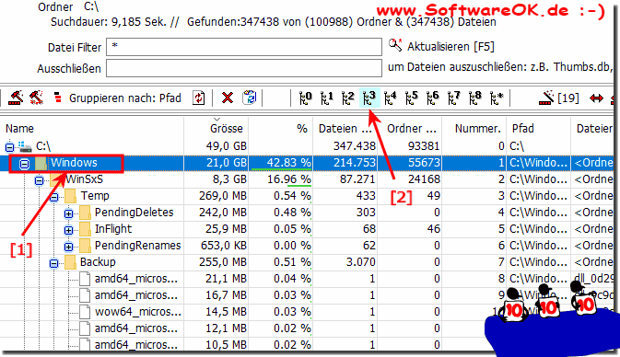Expand the PendingRenames folder
Screen dimensions: 620x357
pos(68,247)
